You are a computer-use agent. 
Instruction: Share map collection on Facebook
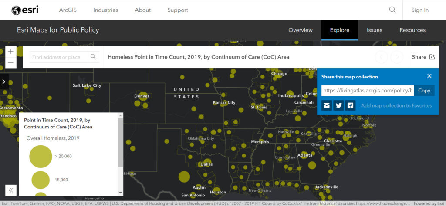351,105
